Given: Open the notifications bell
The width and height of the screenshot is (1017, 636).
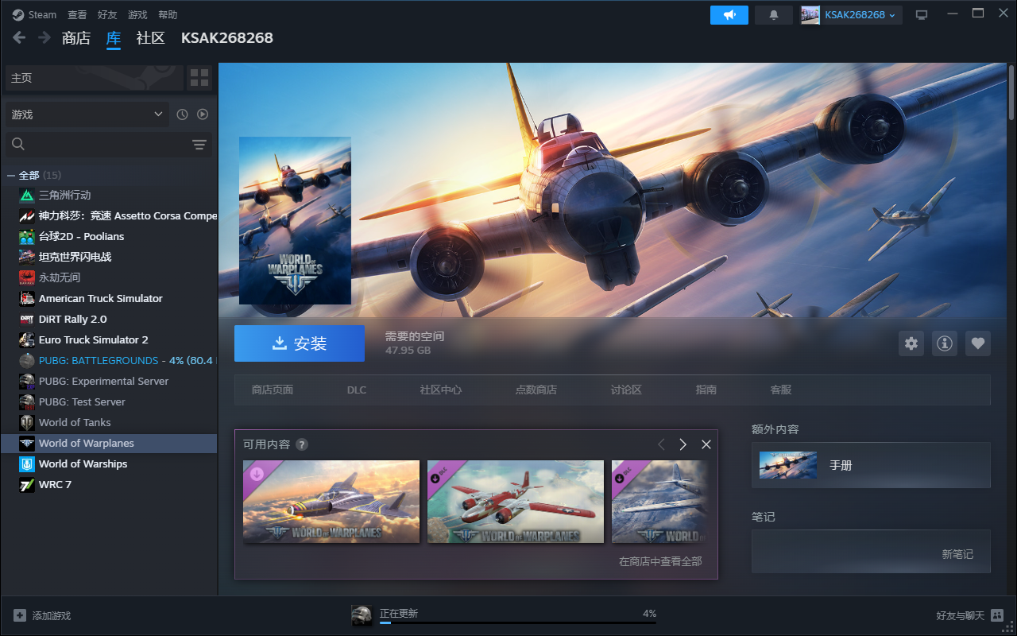Looking at the screenshot, I should (773, 15).
